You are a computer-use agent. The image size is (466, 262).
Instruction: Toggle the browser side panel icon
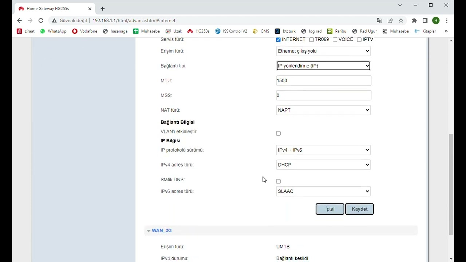click(425, 21)
